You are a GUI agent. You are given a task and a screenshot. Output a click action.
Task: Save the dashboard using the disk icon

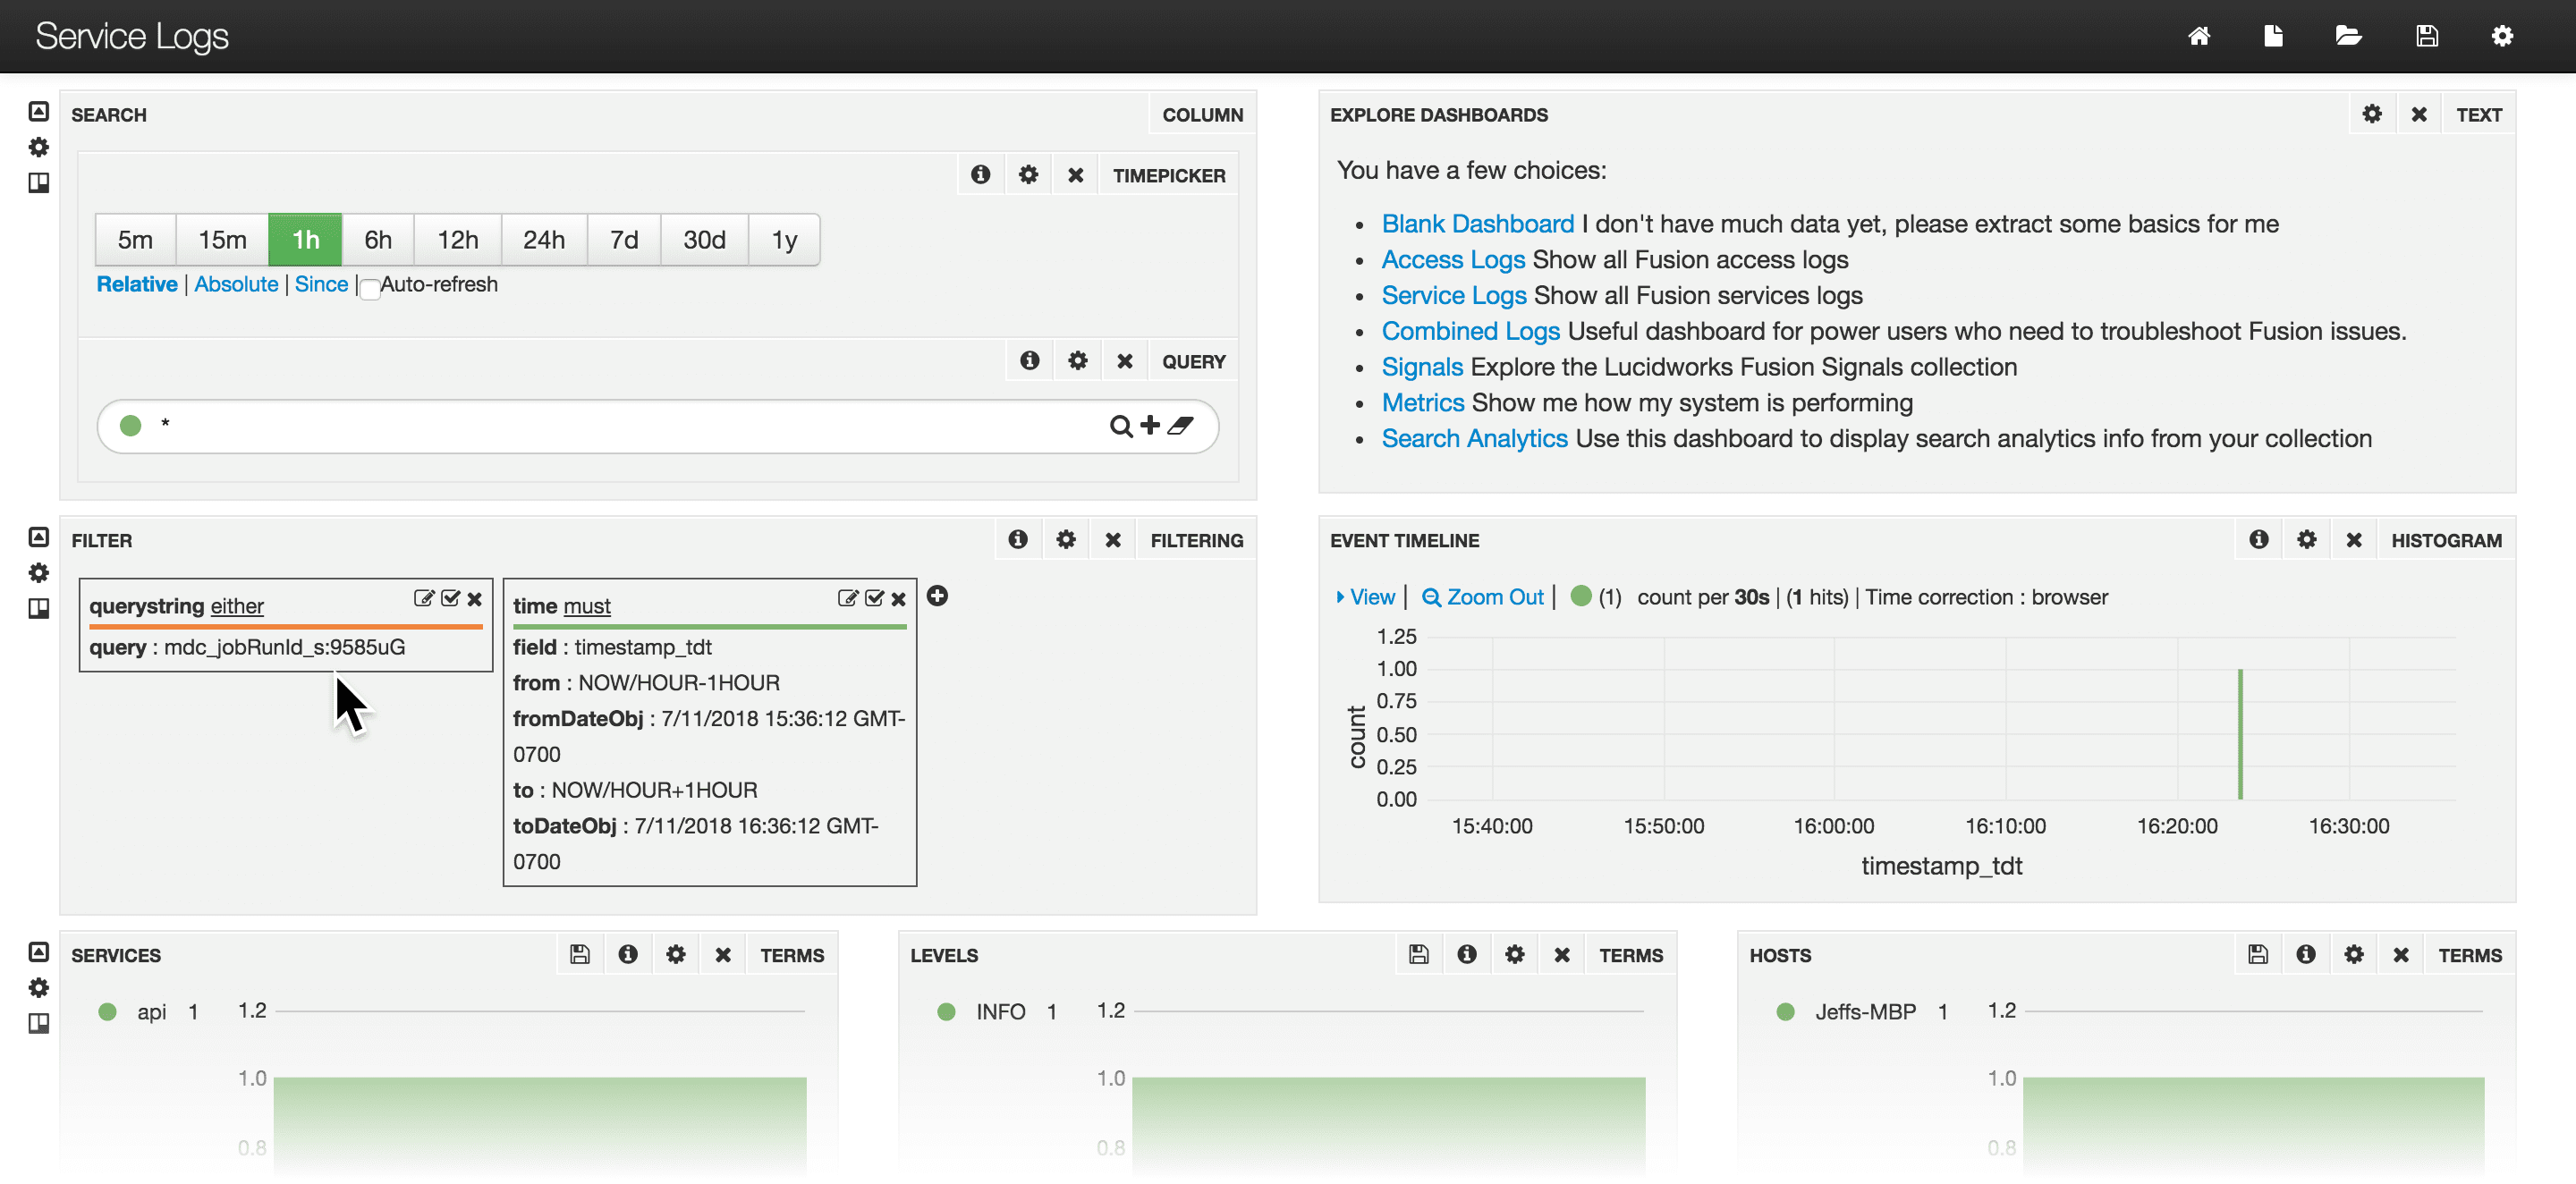[2427, 36]
